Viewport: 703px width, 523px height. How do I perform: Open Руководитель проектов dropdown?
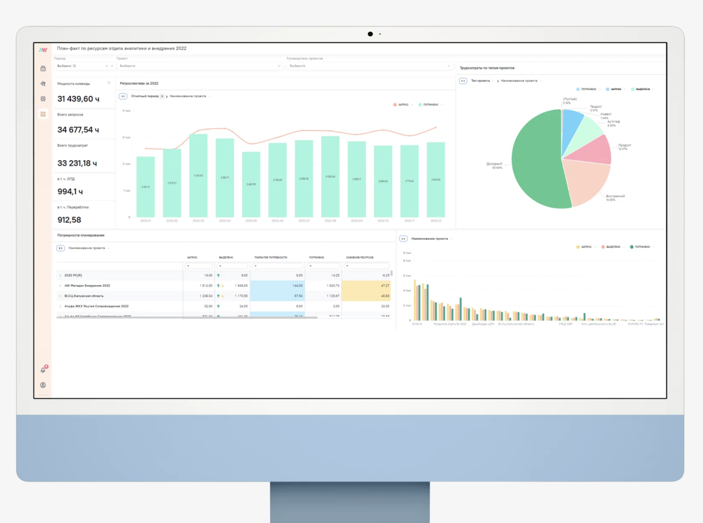370,66
